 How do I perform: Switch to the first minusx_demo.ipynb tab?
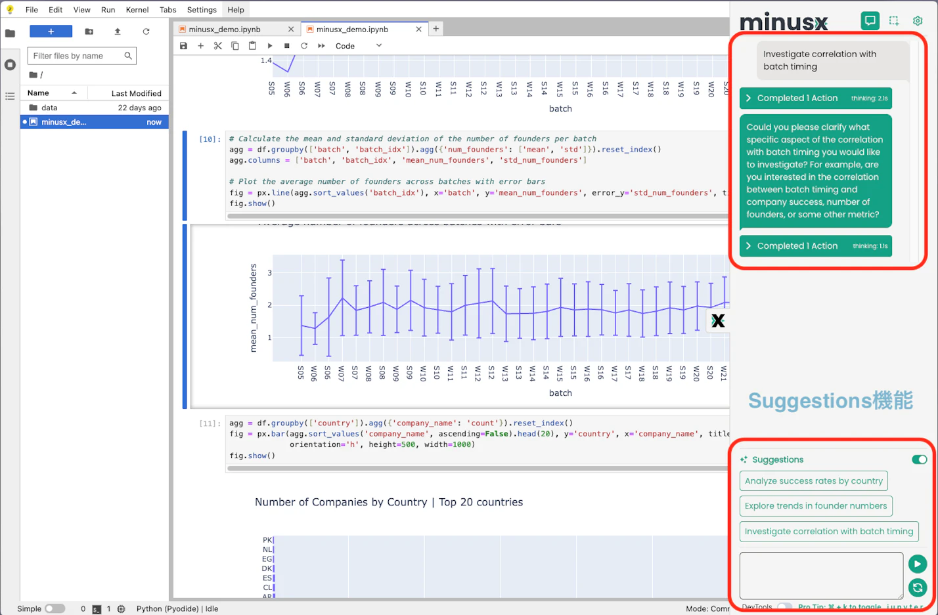225,30
